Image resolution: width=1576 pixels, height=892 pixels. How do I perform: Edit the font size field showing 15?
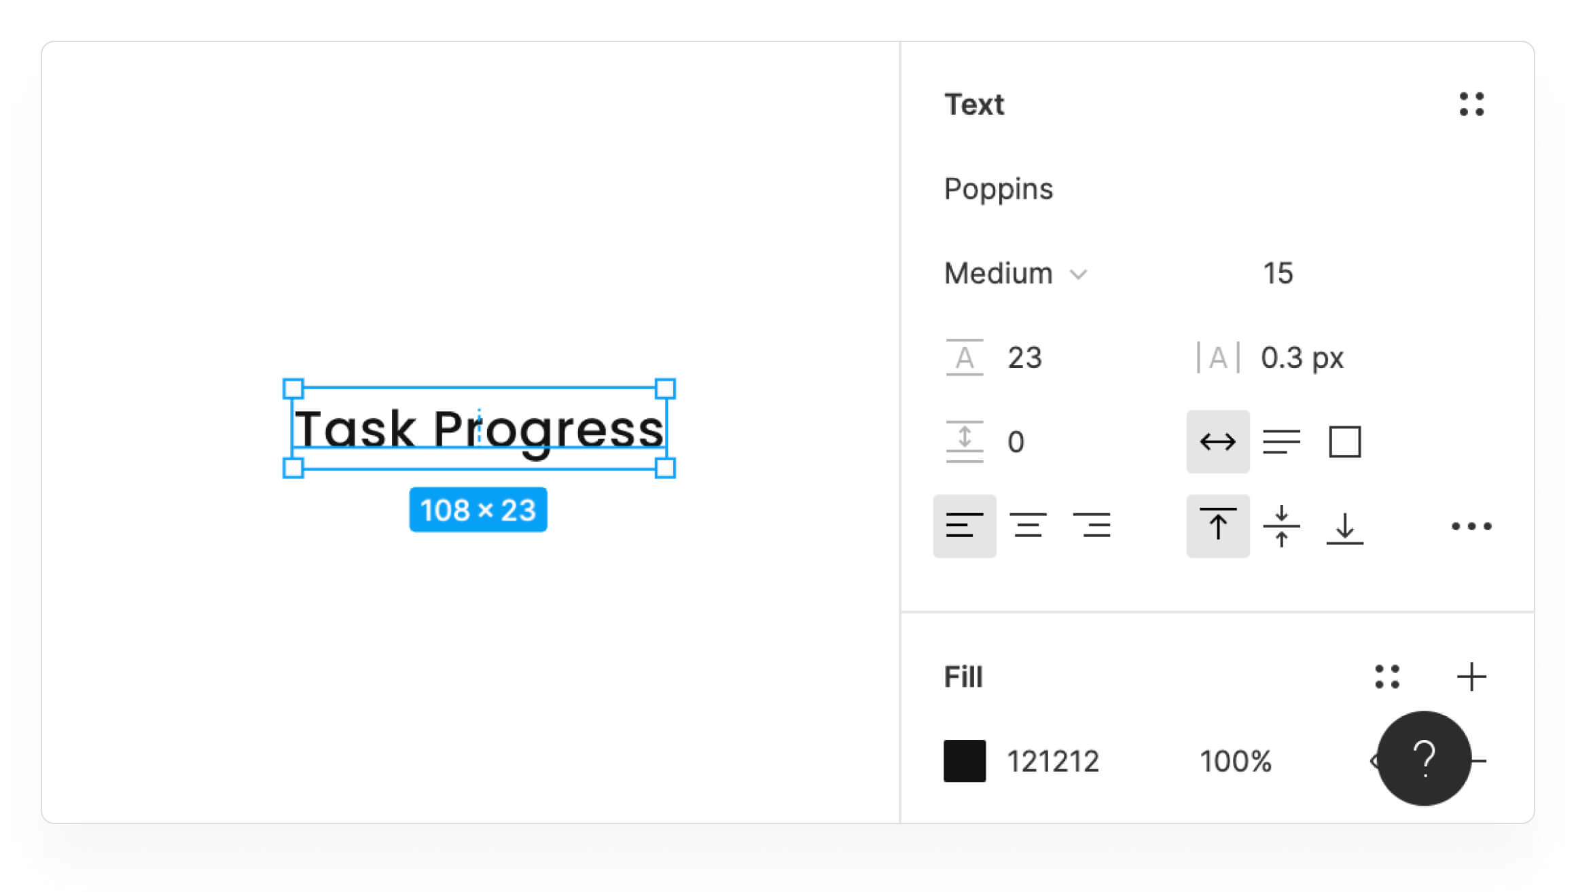[x=1278, y=274]
